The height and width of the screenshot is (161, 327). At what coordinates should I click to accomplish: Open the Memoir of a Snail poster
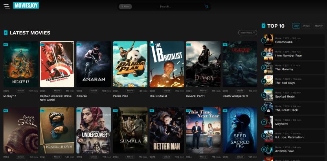pos(20,130)
